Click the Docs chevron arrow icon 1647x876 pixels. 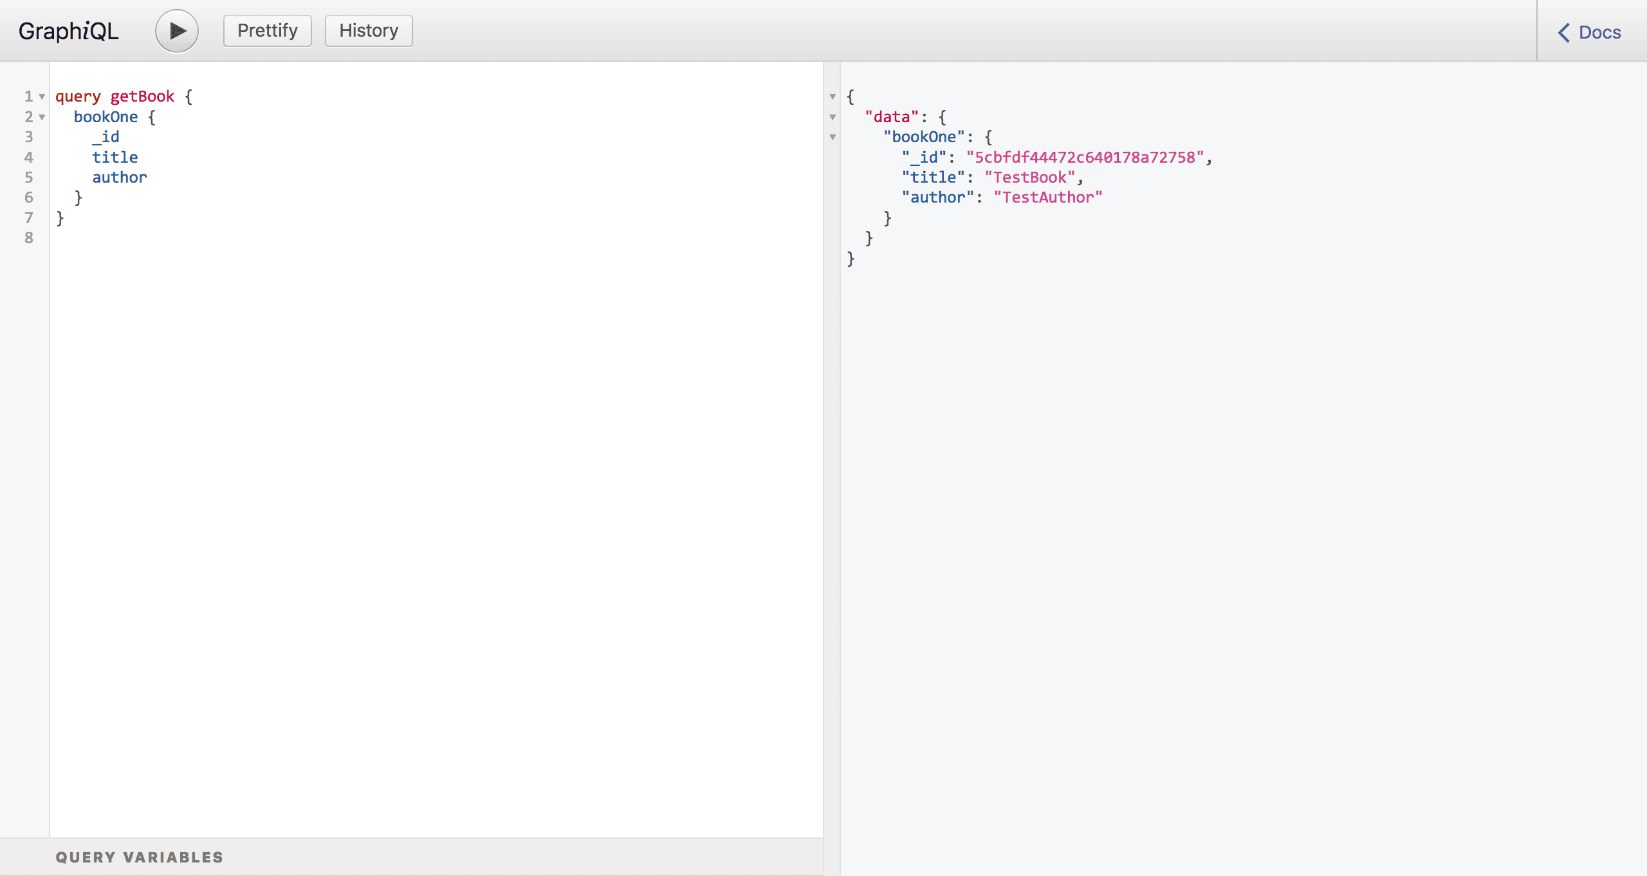tap(1564, 32)
